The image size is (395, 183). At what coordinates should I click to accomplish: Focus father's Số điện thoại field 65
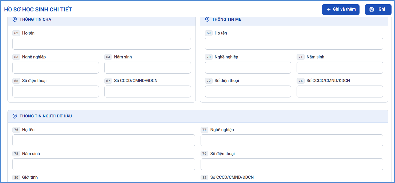pos(55,91)
